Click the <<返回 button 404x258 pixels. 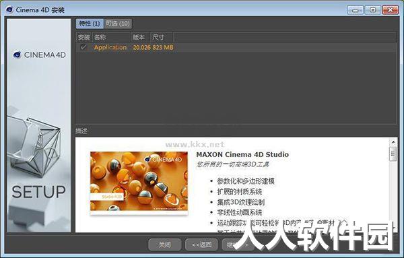[202, 245]
